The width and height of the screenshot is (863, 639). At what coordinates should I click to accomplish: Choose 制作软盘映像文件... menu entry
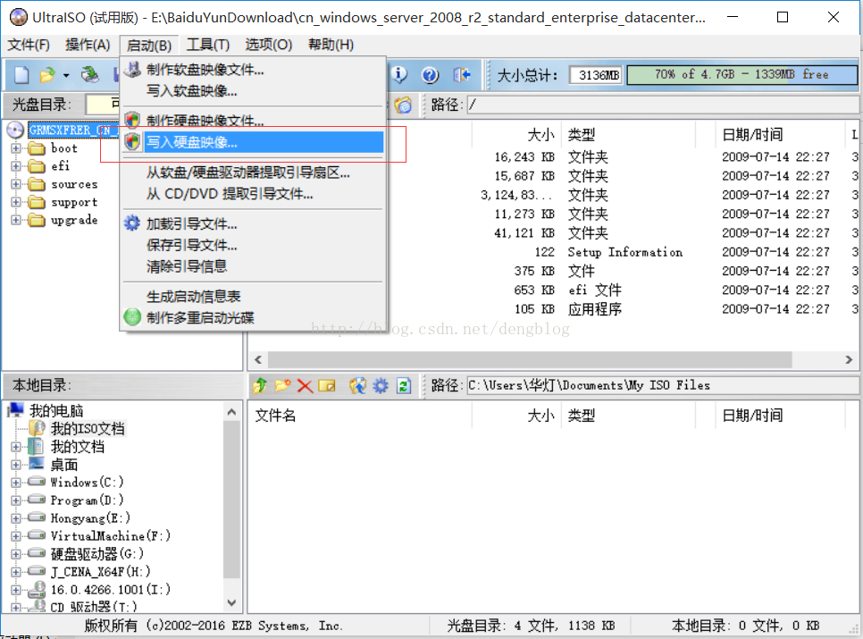pos(253,70)
